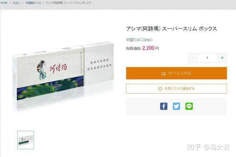Decrease quantity with minus button
This screenshot has width=236, height=157.
193,58
